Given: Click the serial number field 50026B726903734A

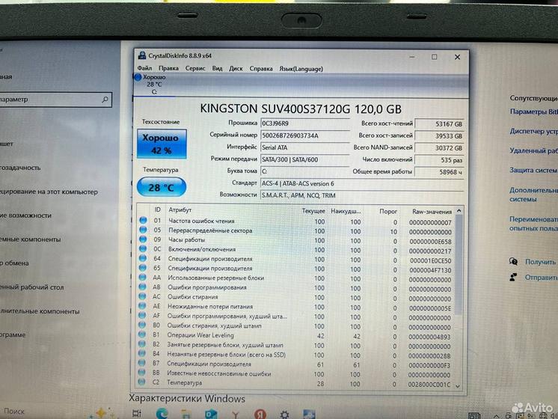Looking at the screenshot, I should (305, 135).
